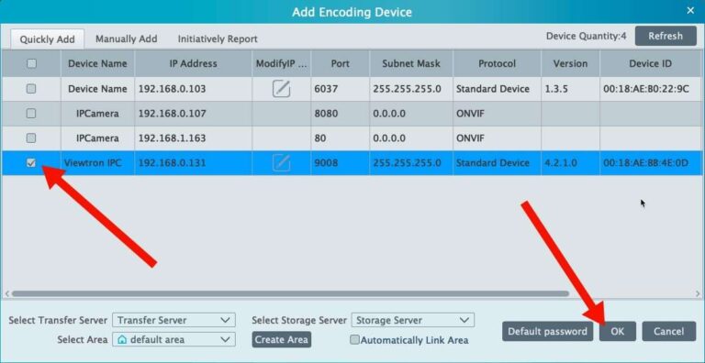
Task: Click Device ID 00:18:AE:8B:4E:0D
Action: (645, 162)
